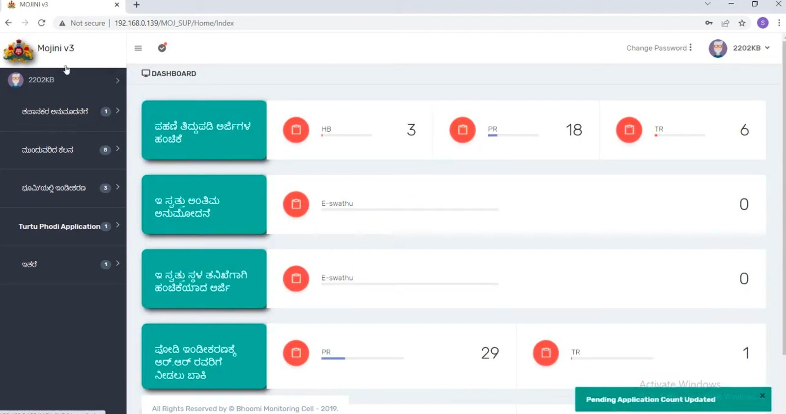Click the hamburger menu icon
The image size is (786, 414).
coord(138,48)
